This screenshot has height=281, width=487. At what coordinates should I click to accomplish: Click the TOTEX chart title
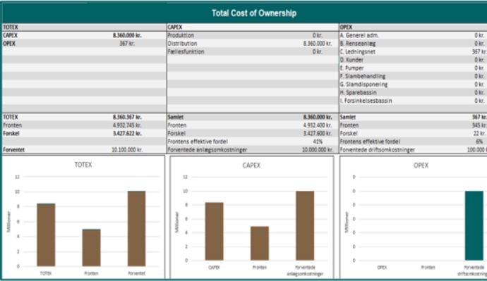[83, 165]
